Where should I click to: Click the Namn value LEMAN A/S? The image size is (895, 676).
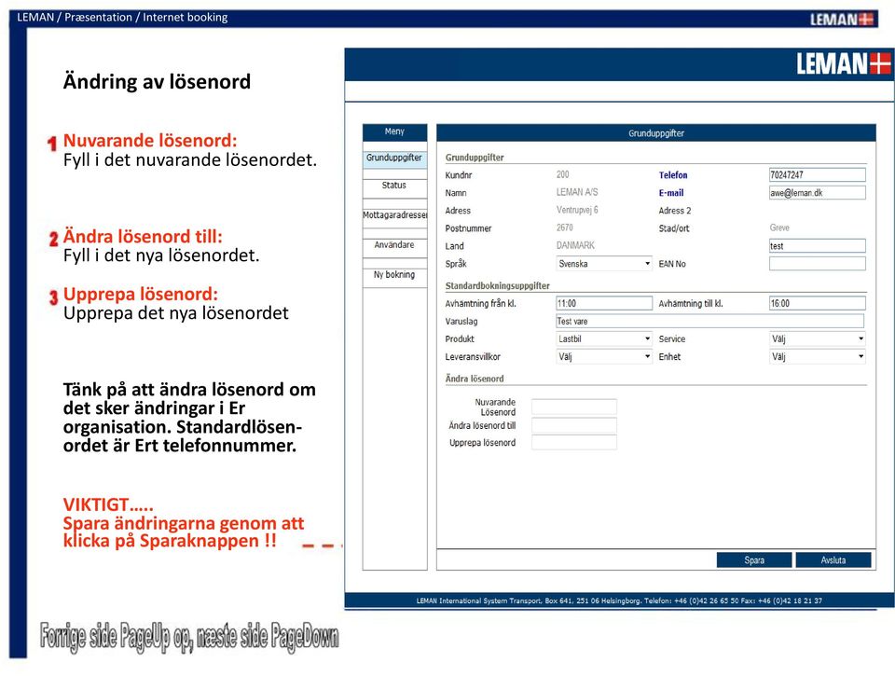point(577,192)
